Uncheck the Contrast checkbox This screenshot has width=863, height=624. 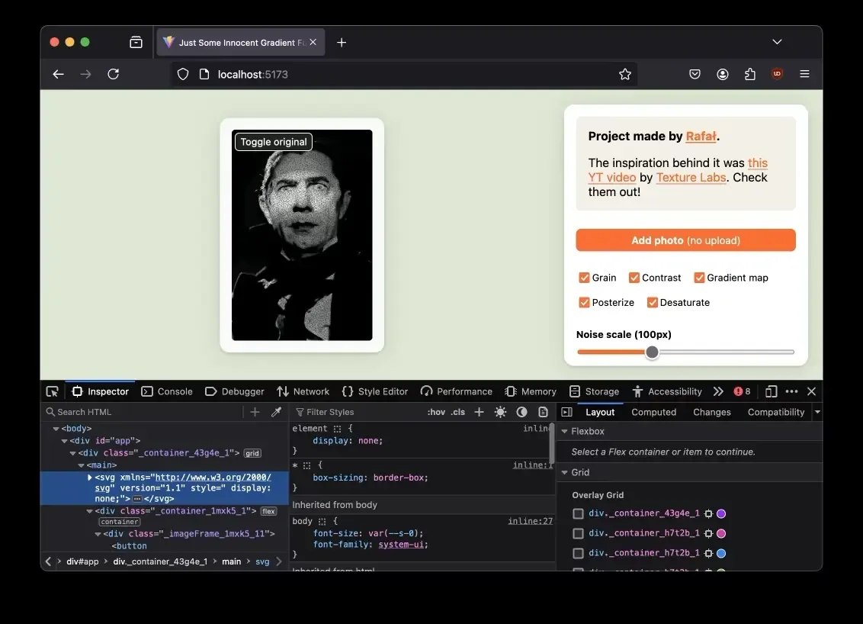634,278
